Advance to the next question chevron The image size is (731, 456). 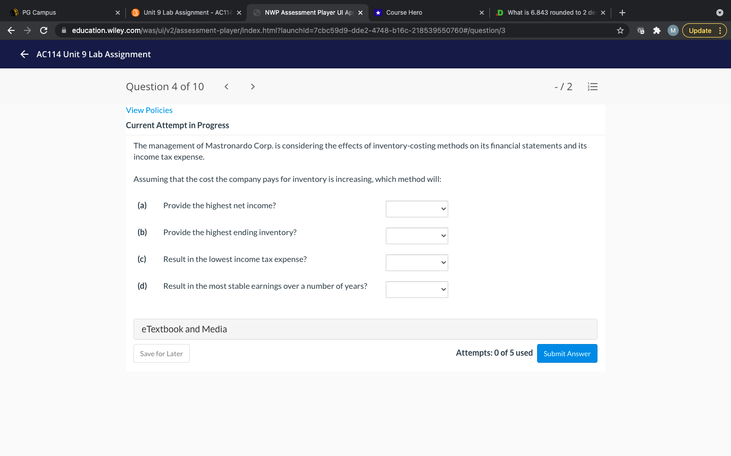[253, 87]
